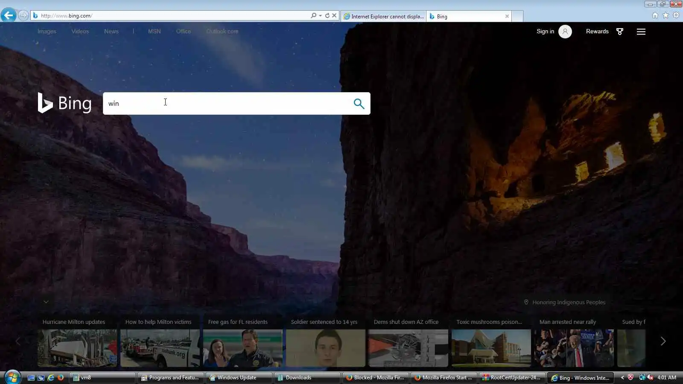Switch to the Windows Update taskbar window
Viewport: 683px width, 384px height.
[239, 378]
